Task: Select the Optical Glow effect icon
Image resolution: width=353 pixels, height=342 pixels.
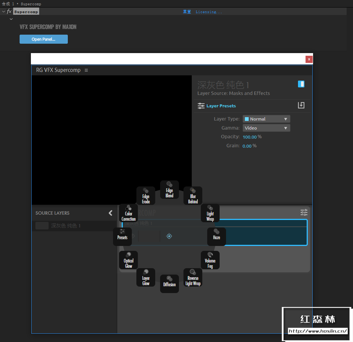Action: pos(128,260)
